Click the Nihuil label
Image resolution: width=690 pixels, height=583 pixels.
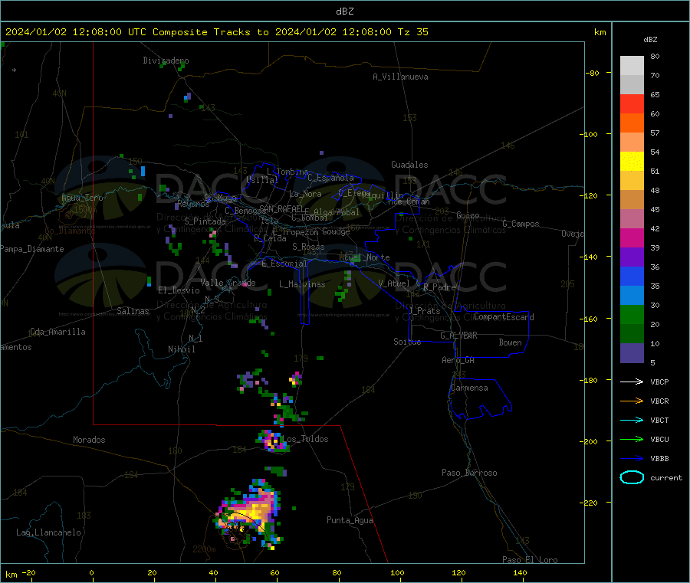181,349
